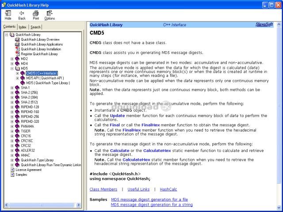Open the Useful Links link

[138, 189]
